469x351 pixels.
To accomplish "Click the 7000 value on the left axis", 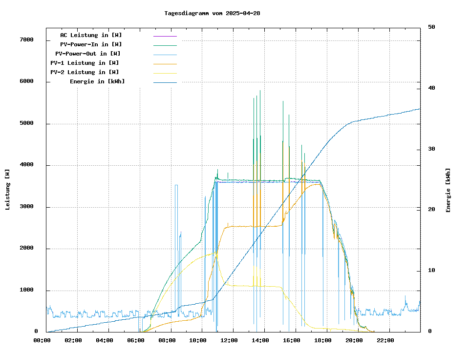I will tap(26, 39).
